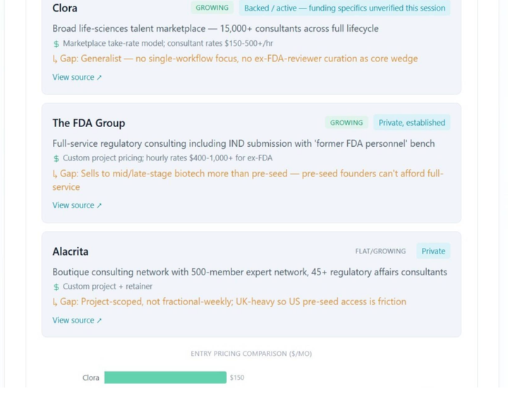Click arrow icon before FDA Group's gap text
The width and height of the screenshot is (508, 394).
coord(55,174)
